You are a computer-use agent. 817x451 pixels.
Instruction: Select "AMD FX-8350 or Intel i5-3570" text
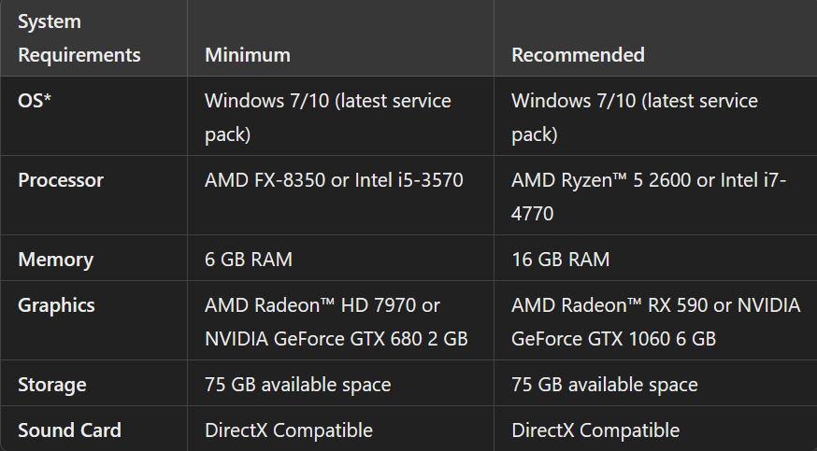pos(334,180)
